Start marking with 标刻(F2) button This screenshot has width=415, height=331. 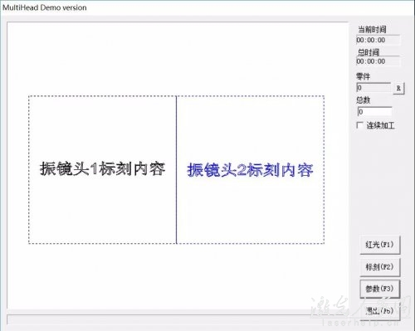tap(380, 267)
